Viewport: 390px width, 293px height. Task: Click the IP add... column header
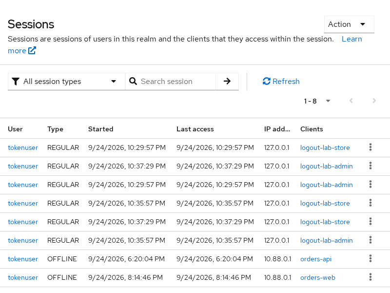click(277, 129)
